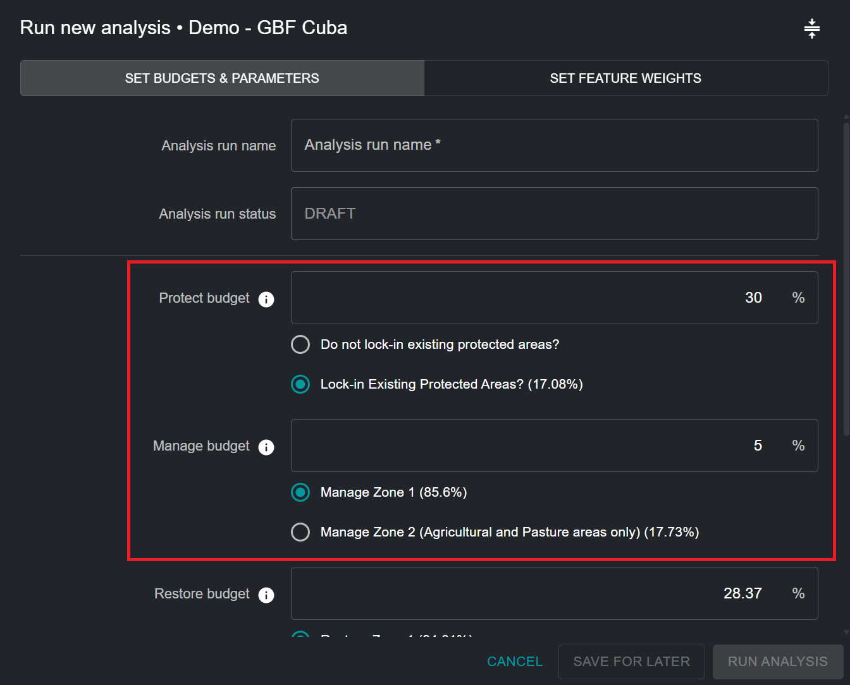Pick Manage Zone 2 agricultural option
Viewport: 850px width, 685px height.
[x=300, y=532]
